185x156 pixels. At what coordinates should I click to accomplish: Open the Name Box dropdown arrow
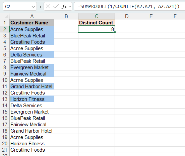click(33, 7)
